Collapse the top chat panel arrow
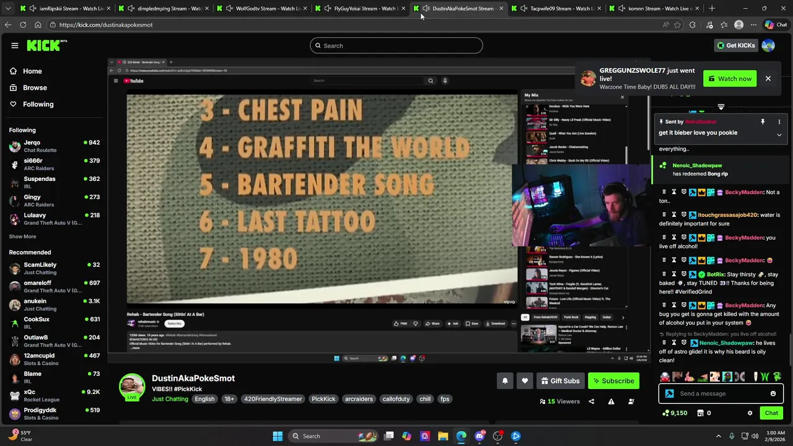This screenshot has width=793, height=446. click(721, 107)
